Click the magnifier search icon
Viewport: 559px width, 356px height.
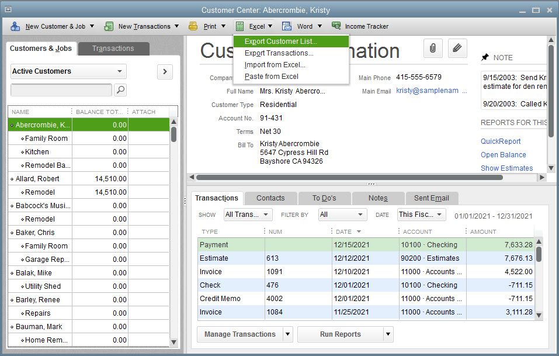pos(120,90)
